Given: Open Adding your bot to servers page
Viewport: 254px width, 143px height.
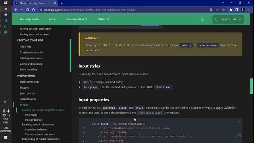Looking at the screenshot, I should [x=35, y=35].
